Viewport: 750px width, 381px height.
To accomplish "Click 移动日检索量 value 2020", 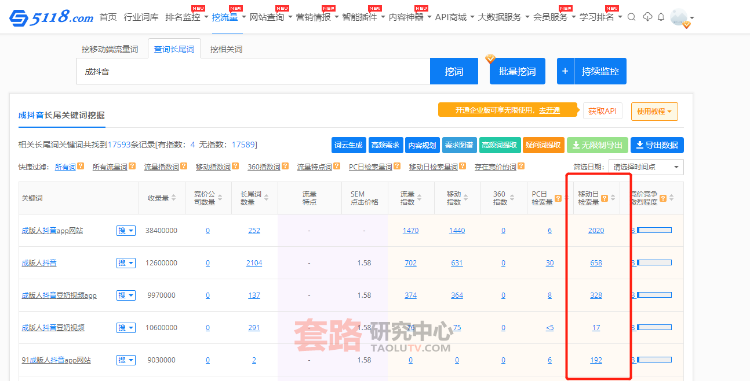I will click(596, 231).
